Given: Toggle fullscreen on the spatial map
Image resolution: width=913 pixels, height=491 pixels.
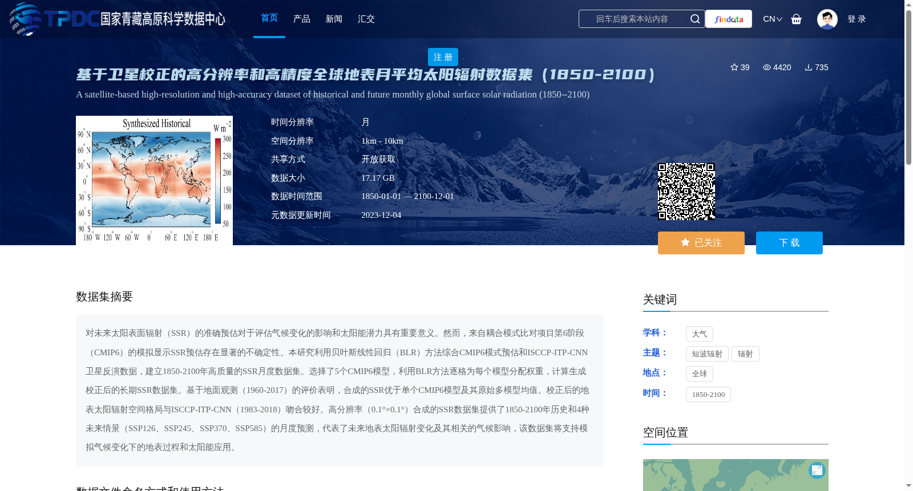Looking at the screenshot, I should point(817,470).
